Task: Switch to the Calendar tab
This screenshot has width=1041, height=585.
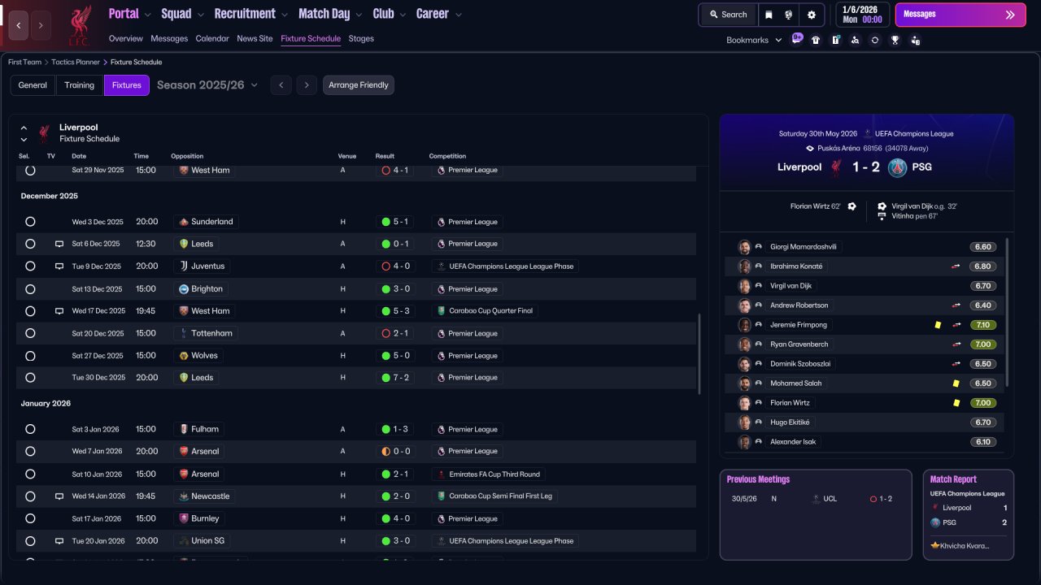Action: (x=212, y=38)
